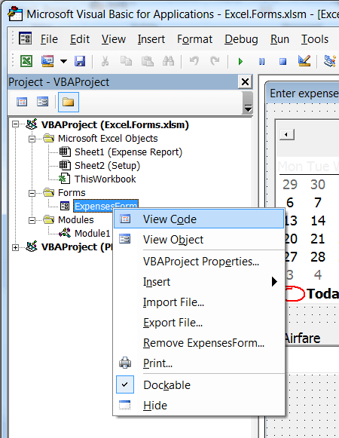Select Sheet2 (Setup) in tree
The height and width of the screenshot is (438, 339).
(x=107, y=166)
